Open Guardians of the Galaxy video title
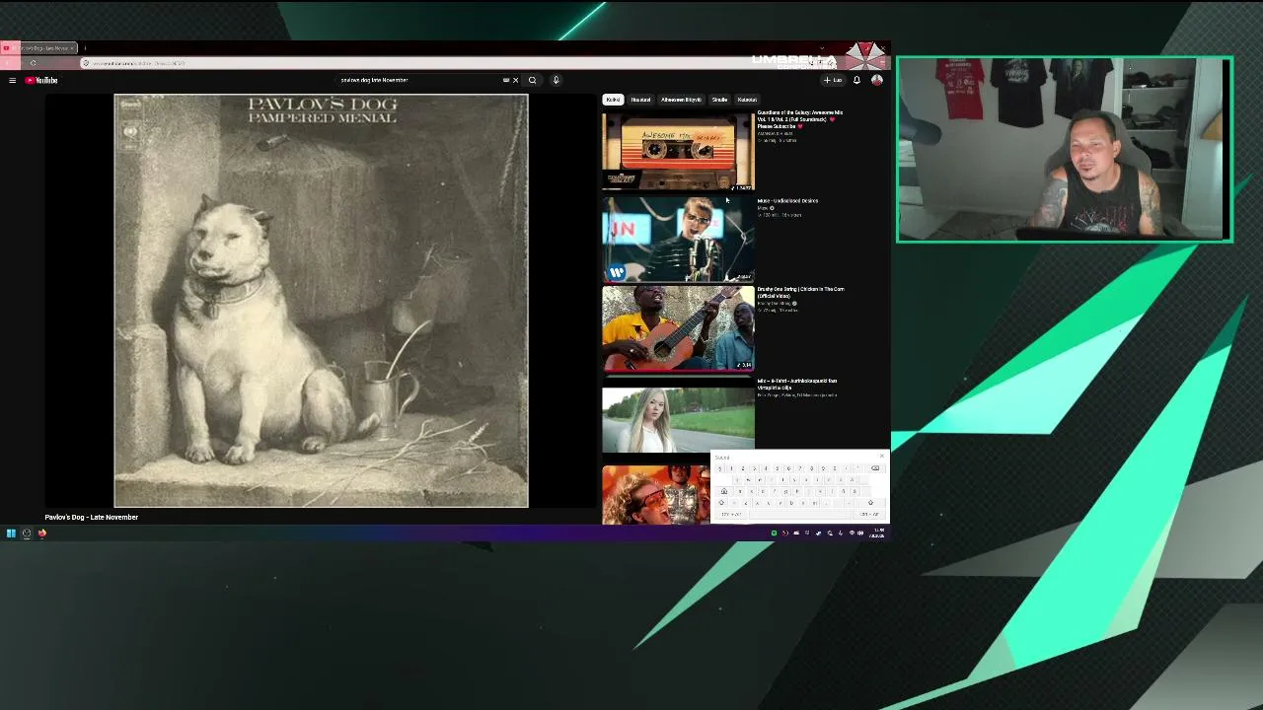Screen dimensions: 1263x710 tap(800, 119)
